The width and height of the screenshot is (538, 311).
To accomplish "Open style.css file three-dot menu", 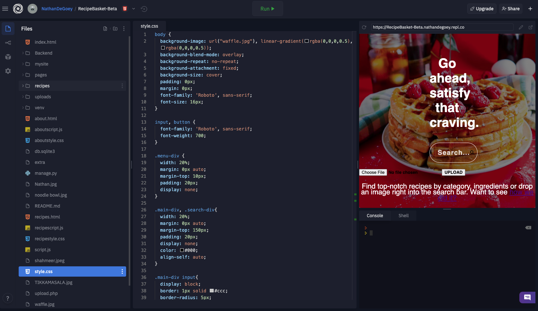I will 122,271.
